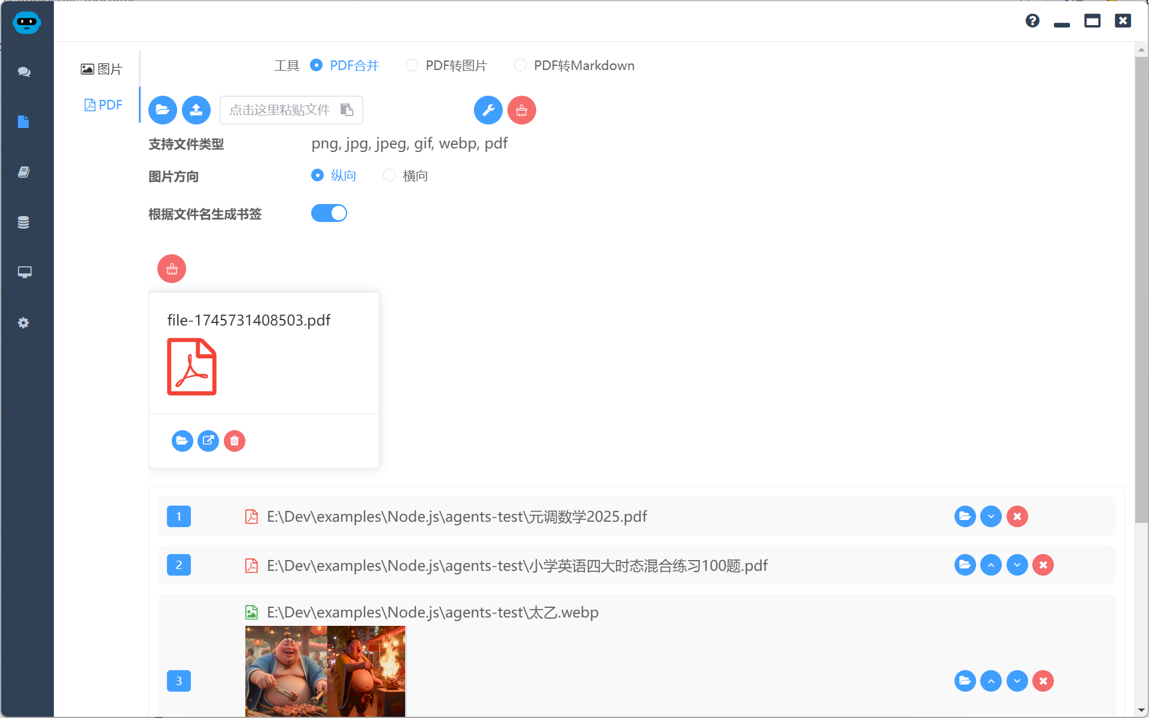Click the upload files button
Image resolution: width=1149 pixels, height=718 pixels.
click(196, 110)
